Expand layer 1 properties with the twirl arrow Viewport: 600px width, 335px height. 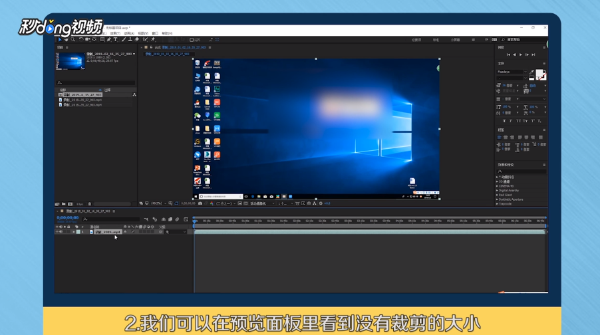click(74, 232)
